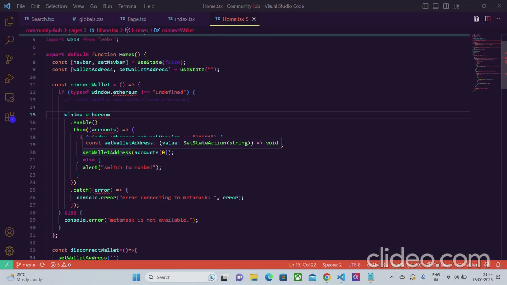Toggle the secondary side bar
Viewport: 507px width, 285px height.
446,6
